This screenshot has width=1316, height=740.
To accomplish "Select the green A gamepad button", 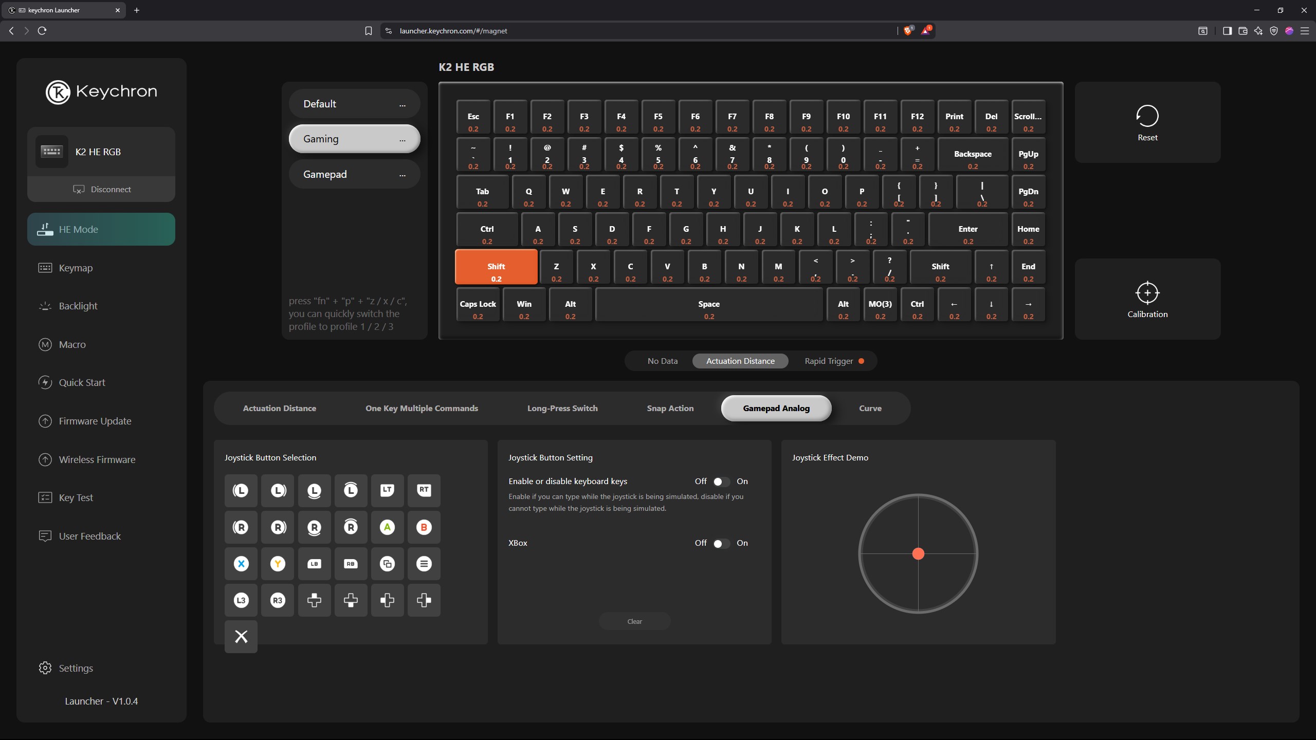I will click(387, 527).
